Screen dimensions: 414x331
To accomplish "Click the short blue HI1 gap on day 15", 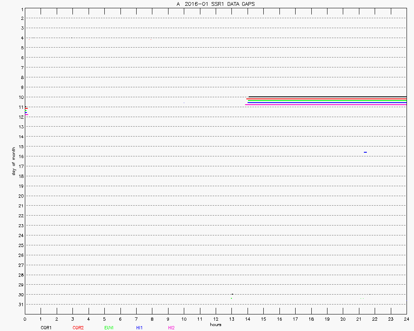I will (365, 152).
